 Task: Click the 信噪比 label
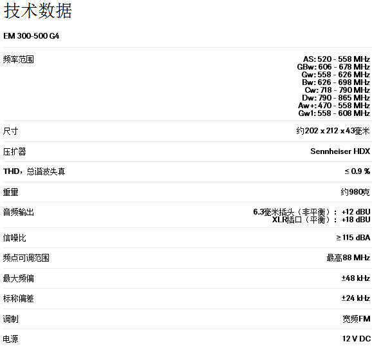[x=14, y=238]
